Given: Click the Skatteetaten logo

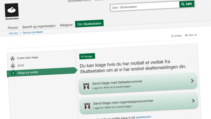Looking at the screenshot, I should click(x=12, y=12).
